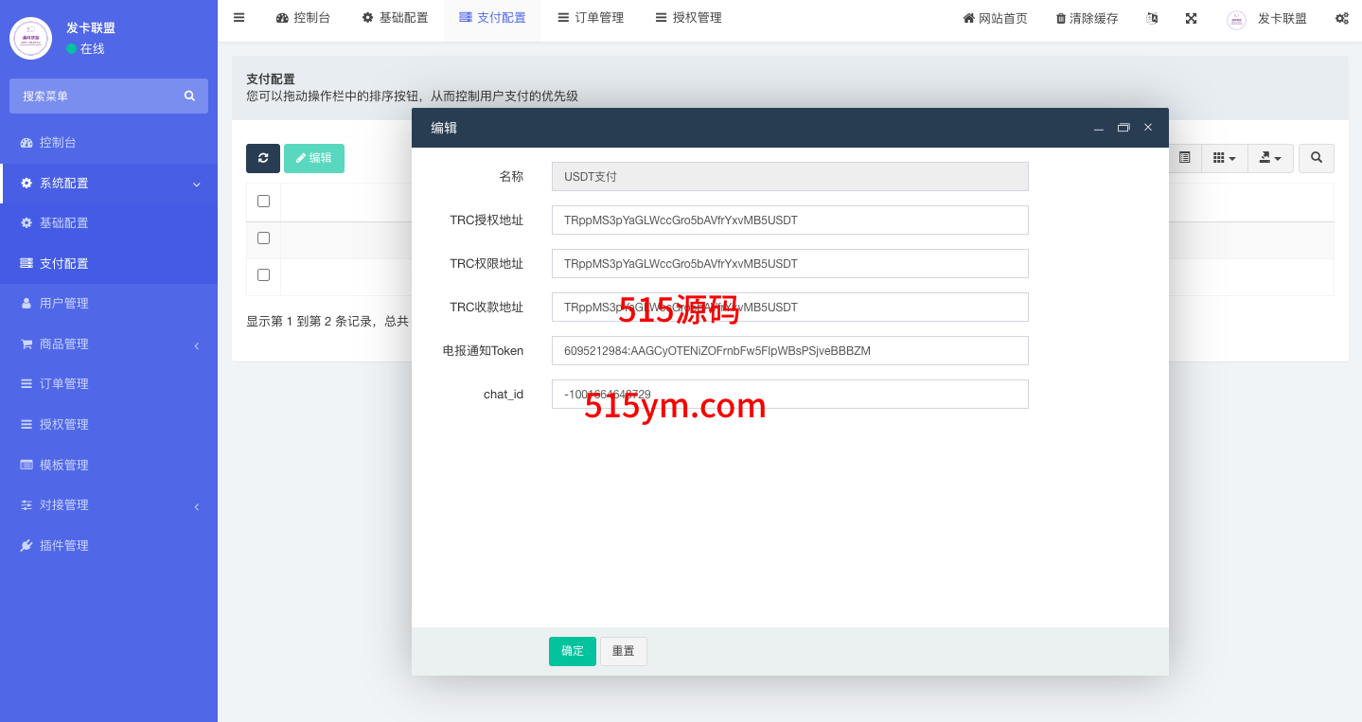Switch to the 订单管理 top tab
1362x722 pixels.
[591, 18]
